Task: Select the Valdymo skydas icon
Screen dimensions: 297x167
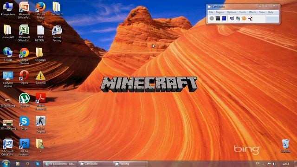Action: click(x=8, y=79)
